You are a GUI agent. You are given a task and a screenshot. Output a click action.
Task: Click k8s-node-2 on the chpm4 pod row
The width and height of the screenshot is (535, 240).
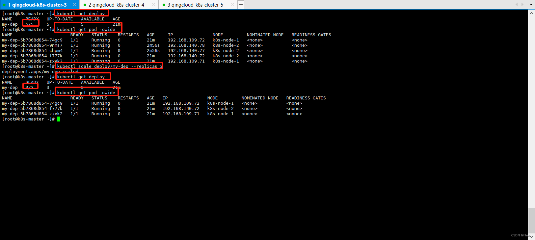tap(226, 51)
